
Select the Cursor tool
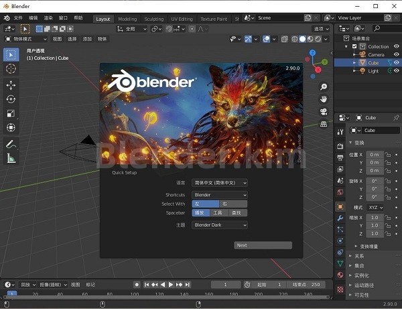click(11, 69)
